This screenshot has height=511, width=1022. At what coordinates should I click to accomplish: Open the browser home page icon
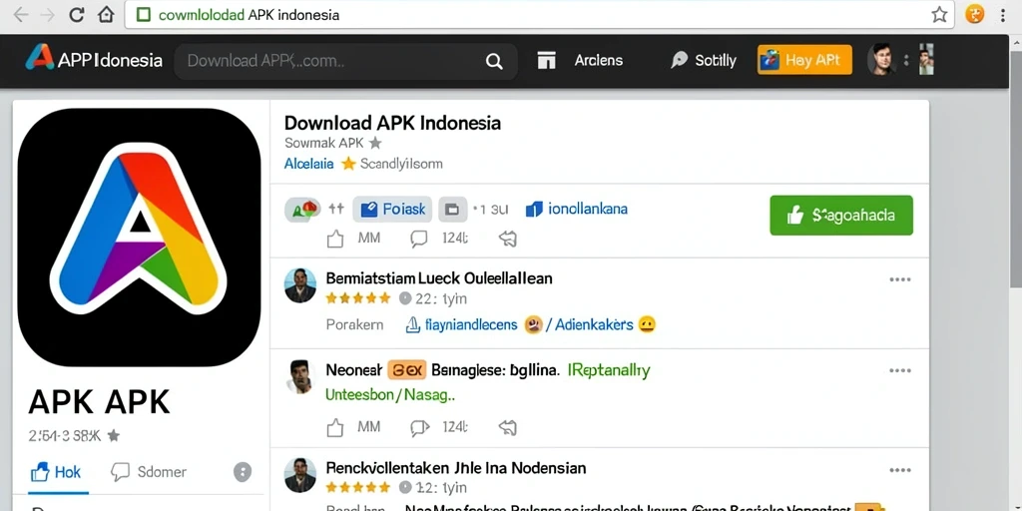coord(106,15)
